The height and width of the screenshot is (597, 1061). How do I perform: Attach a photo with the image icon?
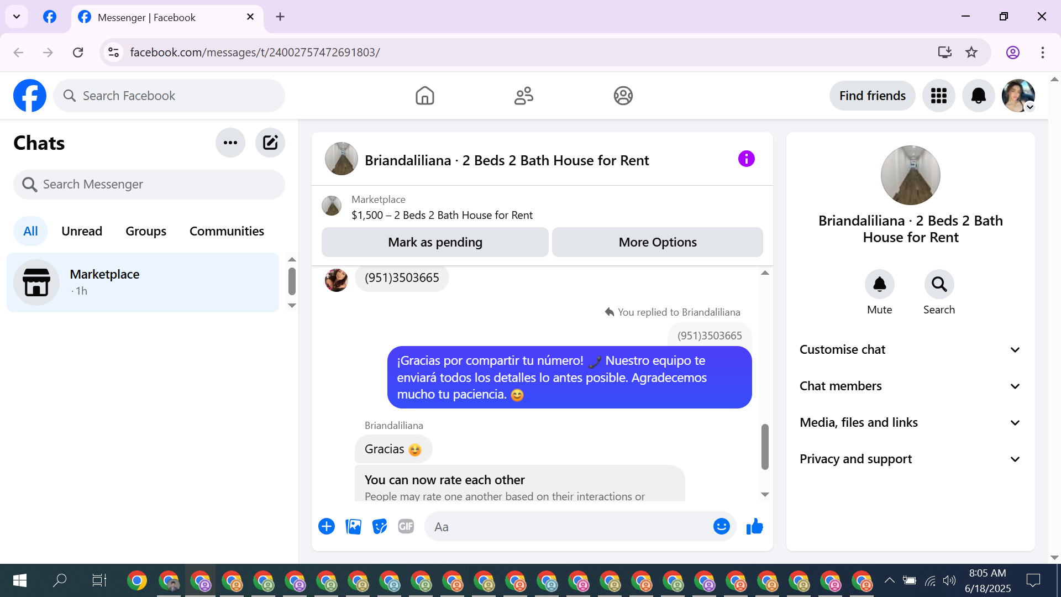point(353,526)
